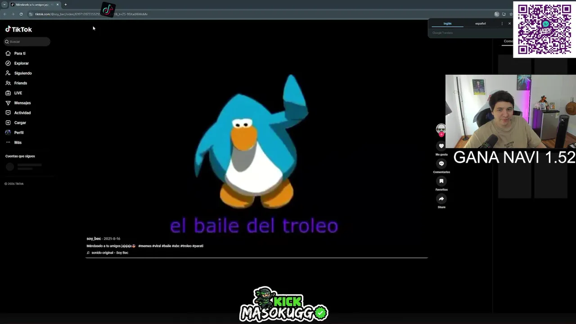Click the Friends people icon
576x324 pixels.
8,83
